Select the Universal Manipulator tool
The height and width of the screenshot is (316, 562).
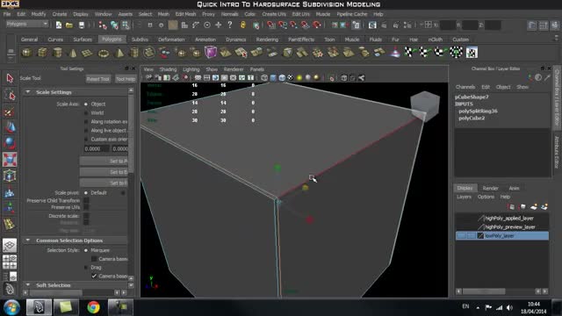(x=10, y=176)
